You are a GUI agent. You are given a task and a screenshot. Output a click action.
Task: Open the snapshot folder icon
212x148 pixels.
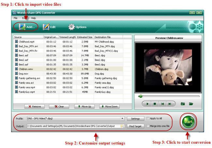tap(191, 104)
